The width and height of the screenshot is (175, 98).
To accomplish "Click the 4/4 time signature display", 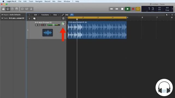I will click(167, 8).
